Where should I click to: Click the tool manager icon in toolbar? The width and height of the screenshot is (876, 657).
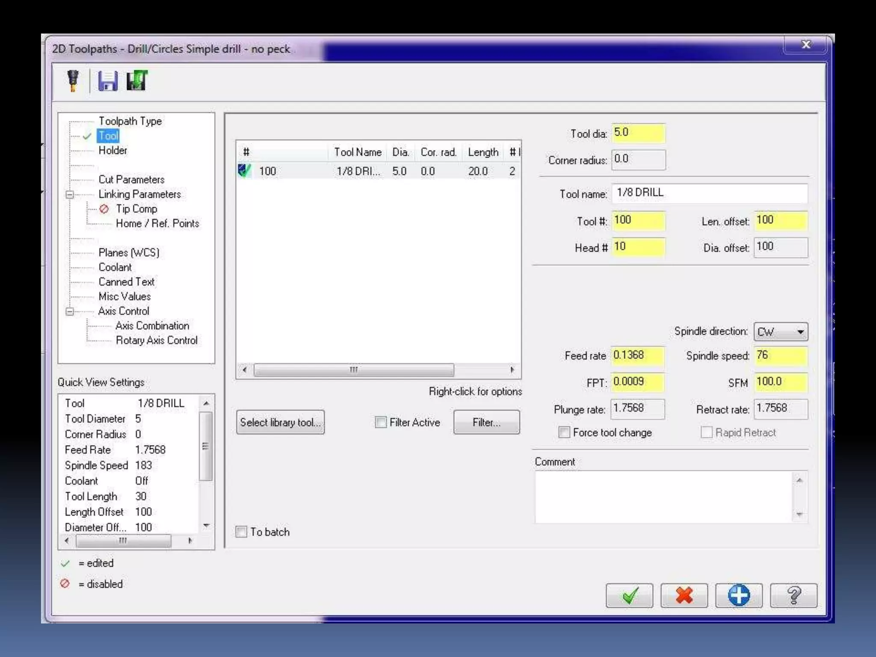click(73, 81)
